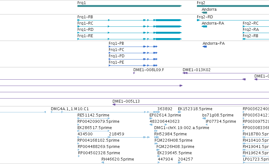
Task: Click the Andorra gene arrow
Action: tap(204, 13)
